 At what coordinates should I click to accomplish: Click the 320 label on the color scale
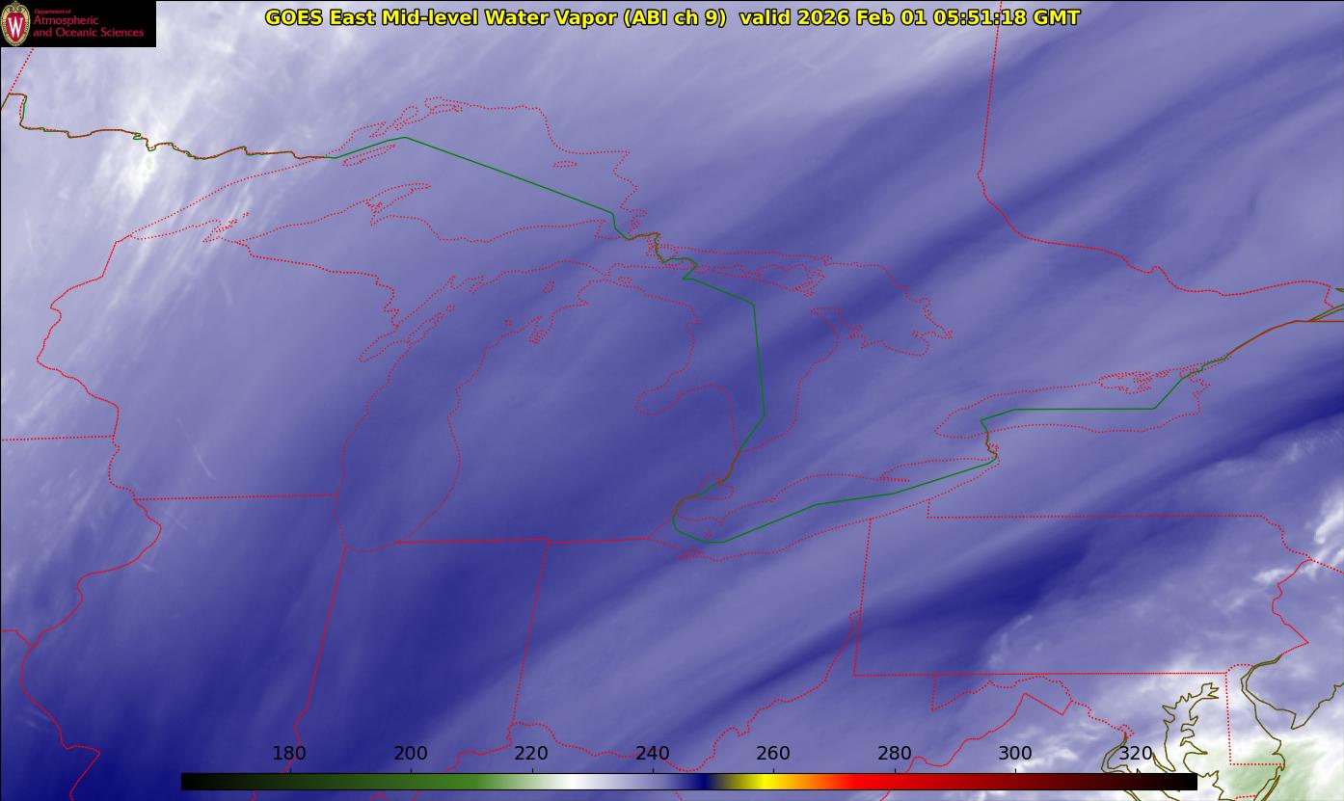coord(1136,753)
